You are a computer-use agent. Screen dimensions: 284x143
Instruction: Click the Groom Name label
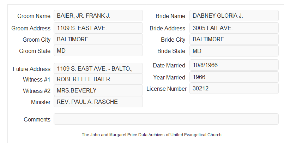34,16
